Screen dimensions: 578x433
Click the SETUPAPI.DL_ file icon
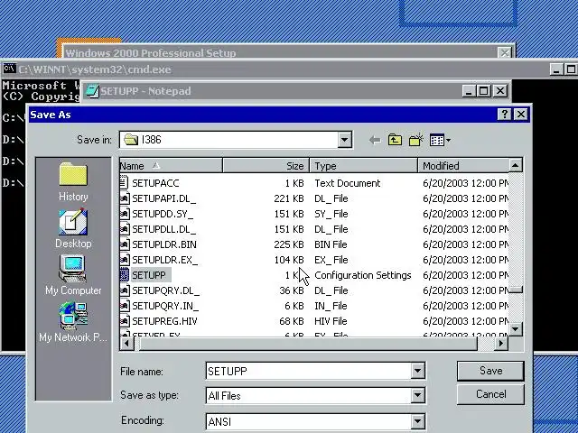pyautogui.click(x=125, y=198)
